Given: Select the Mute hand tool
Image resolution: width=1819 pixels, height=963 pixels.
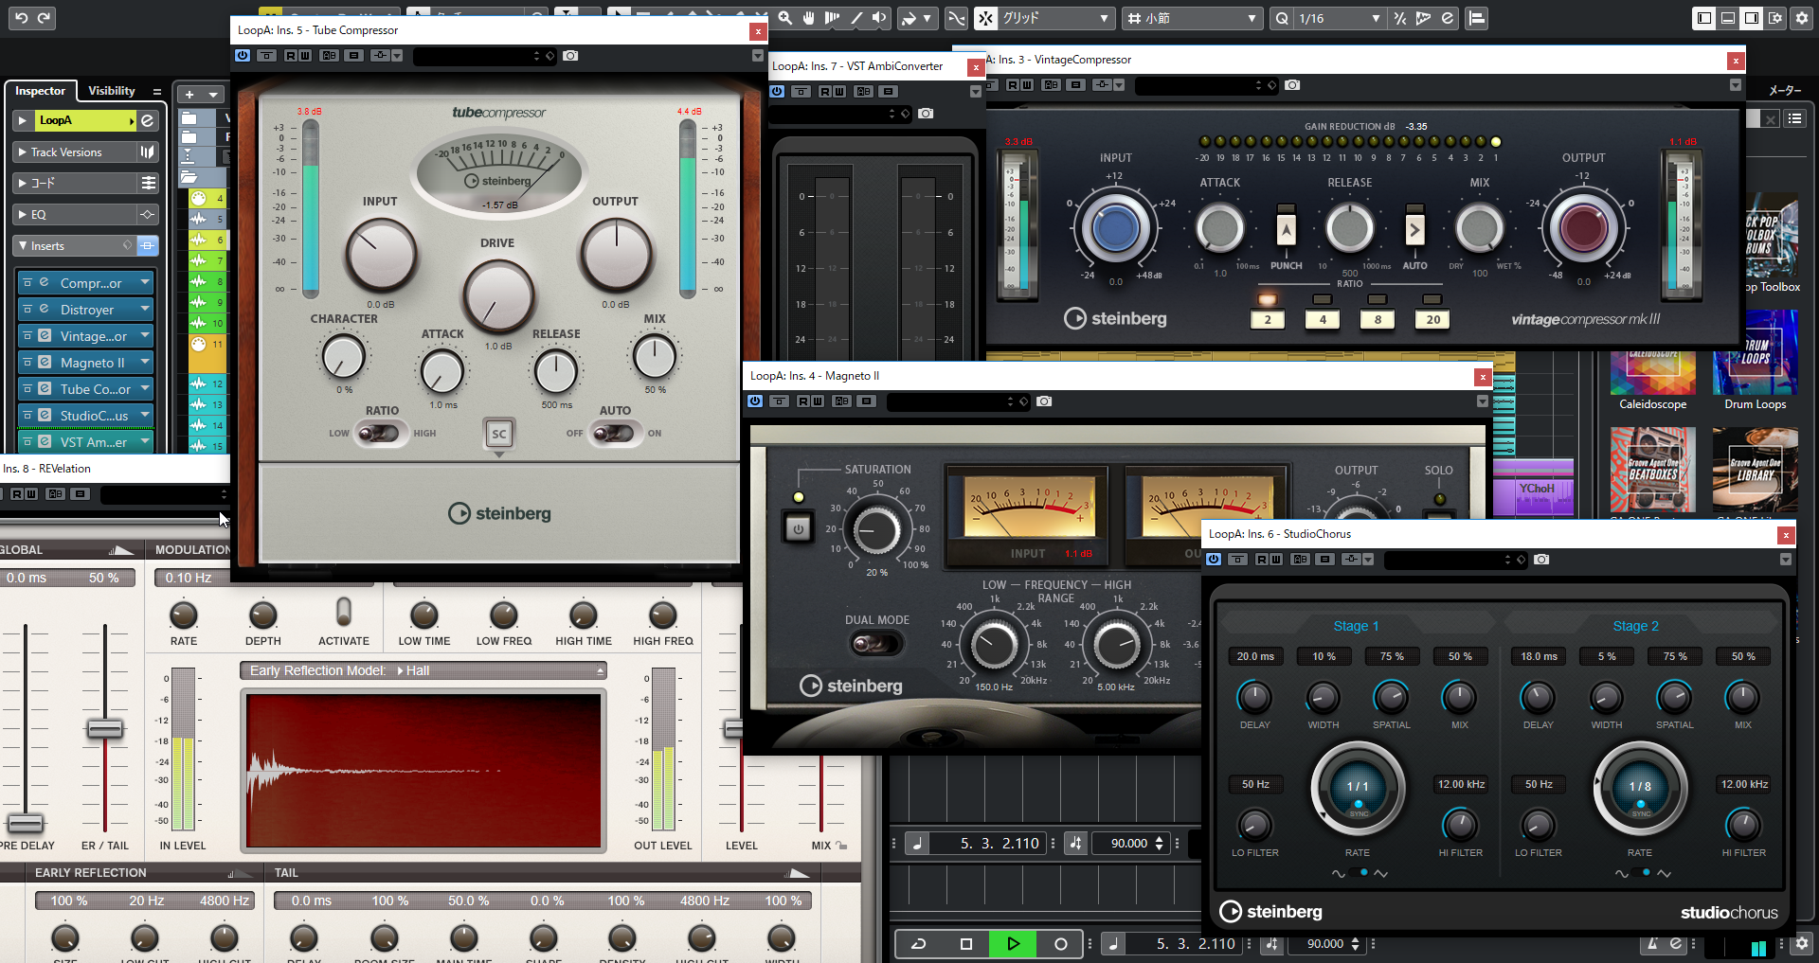Looking at the screenshot, I should (809, 18).
